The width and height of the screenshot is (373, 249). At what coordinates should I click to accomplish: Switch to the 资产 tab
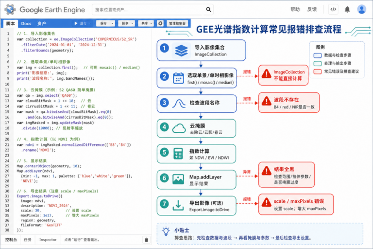(x=42, y=24)
